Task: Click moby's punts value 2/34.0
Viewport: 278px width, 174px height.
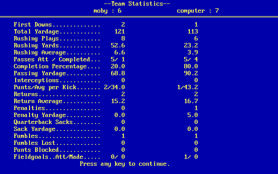Action: [115, 87]
